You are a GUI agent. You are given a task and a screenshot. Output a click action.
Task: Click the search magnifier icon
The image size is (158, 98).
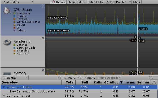click(x=151, y=78)
